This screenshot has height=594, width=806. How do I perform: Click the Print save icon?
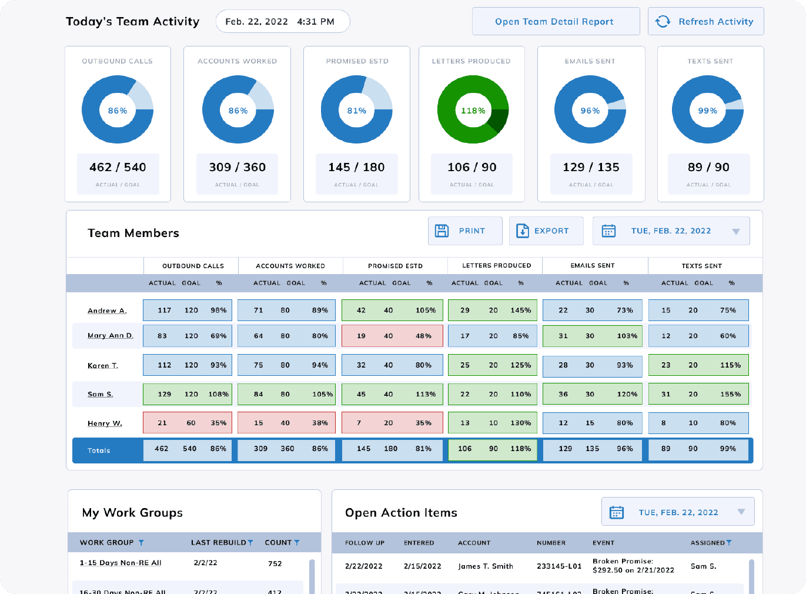click(x=441, y=231)
